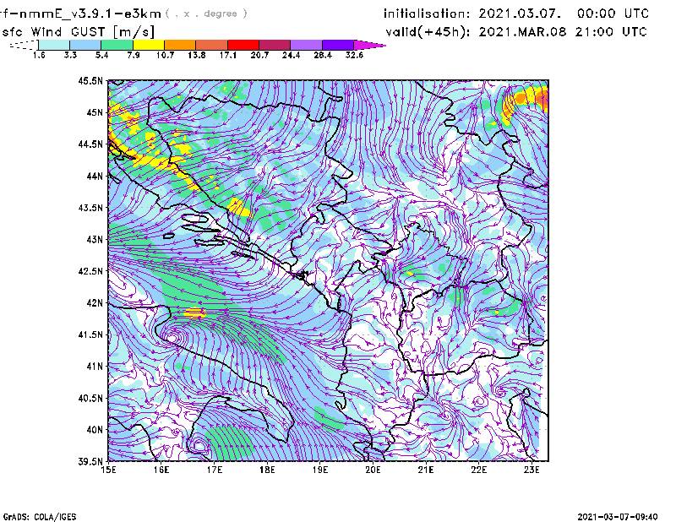Click longitude label 18E
Screen dimensions: 676x522
coord(267,470)
